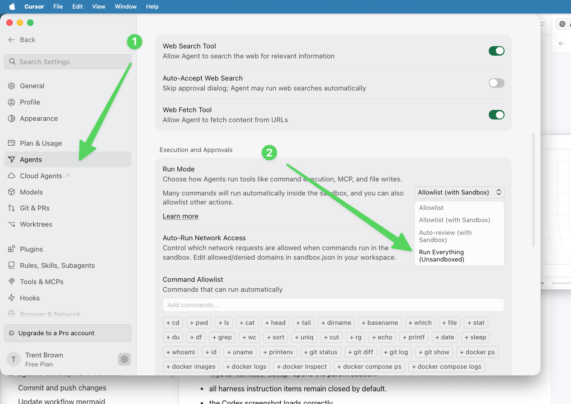Choose Allowlist option in the dropdown
Screen dimensions: 571x404
point(431,208)
